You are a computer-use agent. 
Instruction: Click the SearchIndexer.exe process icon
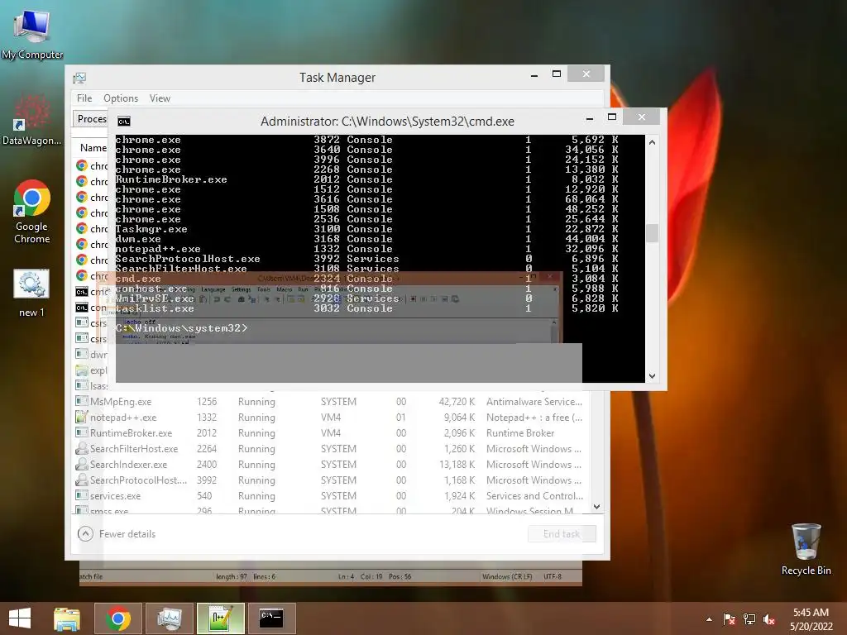(x=82, y=464)
